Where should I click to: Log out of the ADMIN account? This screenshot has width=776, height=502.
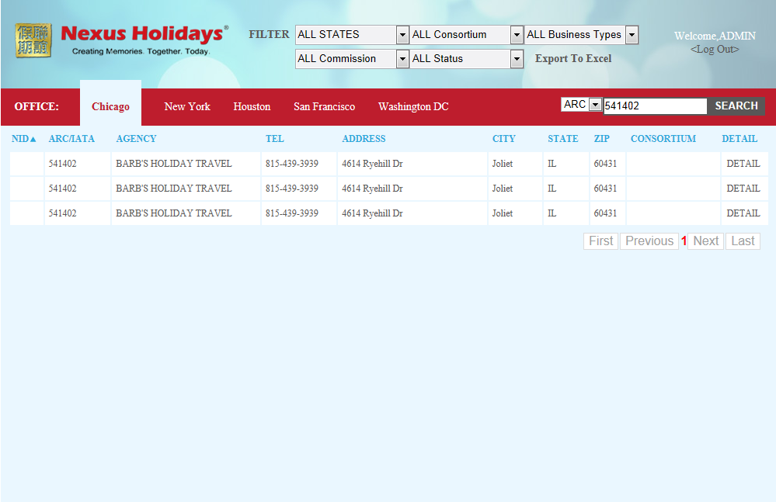(715, 49)
